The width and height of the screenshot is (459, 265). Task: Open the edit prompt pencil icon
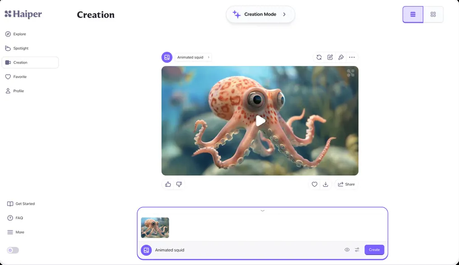pos(330,57)
